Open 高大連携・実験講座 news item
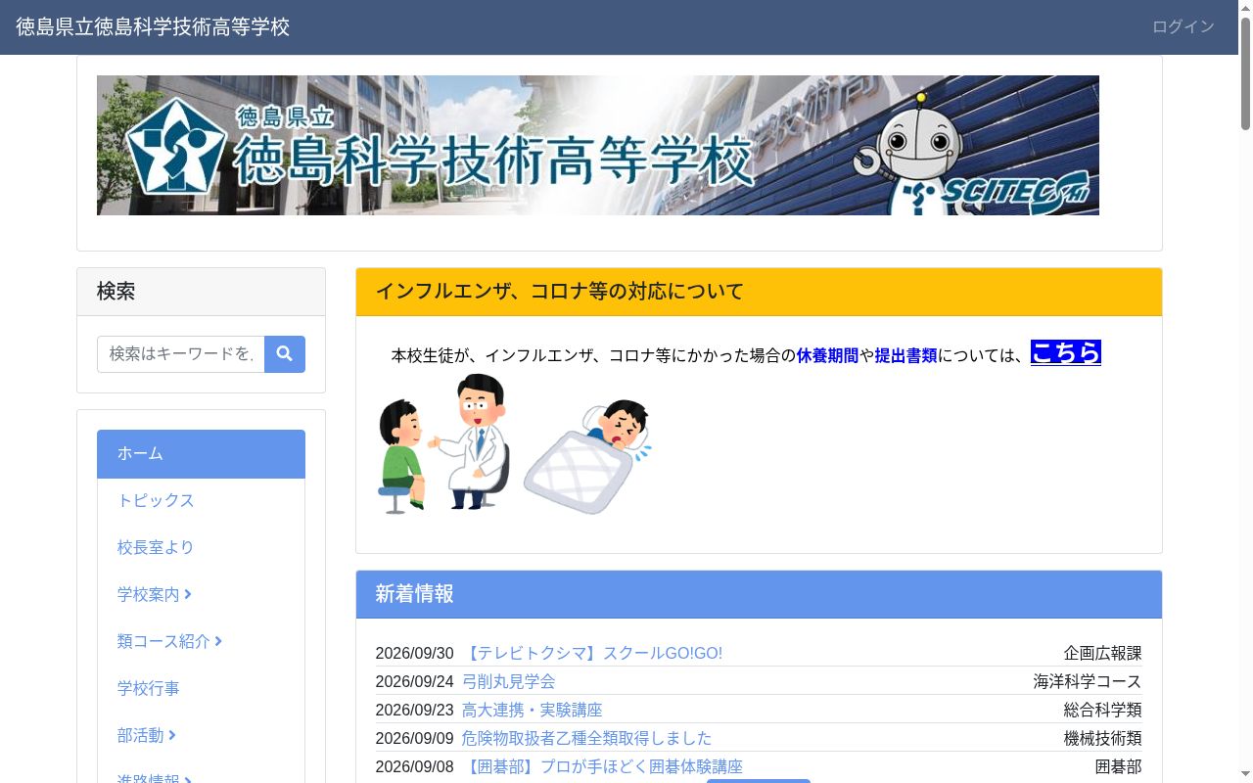 click(x=533, y=711)
